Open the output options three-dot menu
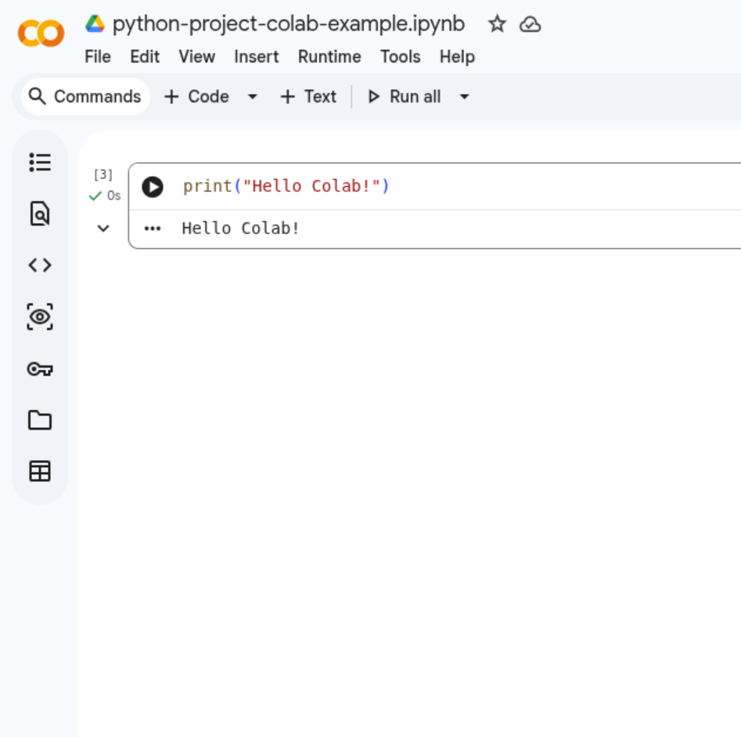Viewport: 741px width, 737px height. coord(152,228)
